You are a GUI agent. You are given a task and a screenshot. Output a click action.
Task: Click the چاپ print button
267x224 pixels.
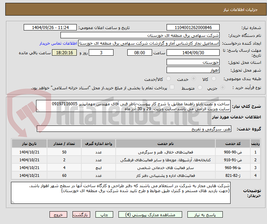coord(104,215)
